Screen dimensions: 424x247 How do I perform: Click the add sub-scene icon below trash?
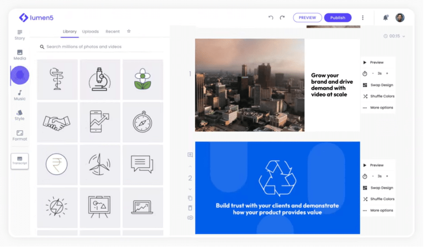190,218
